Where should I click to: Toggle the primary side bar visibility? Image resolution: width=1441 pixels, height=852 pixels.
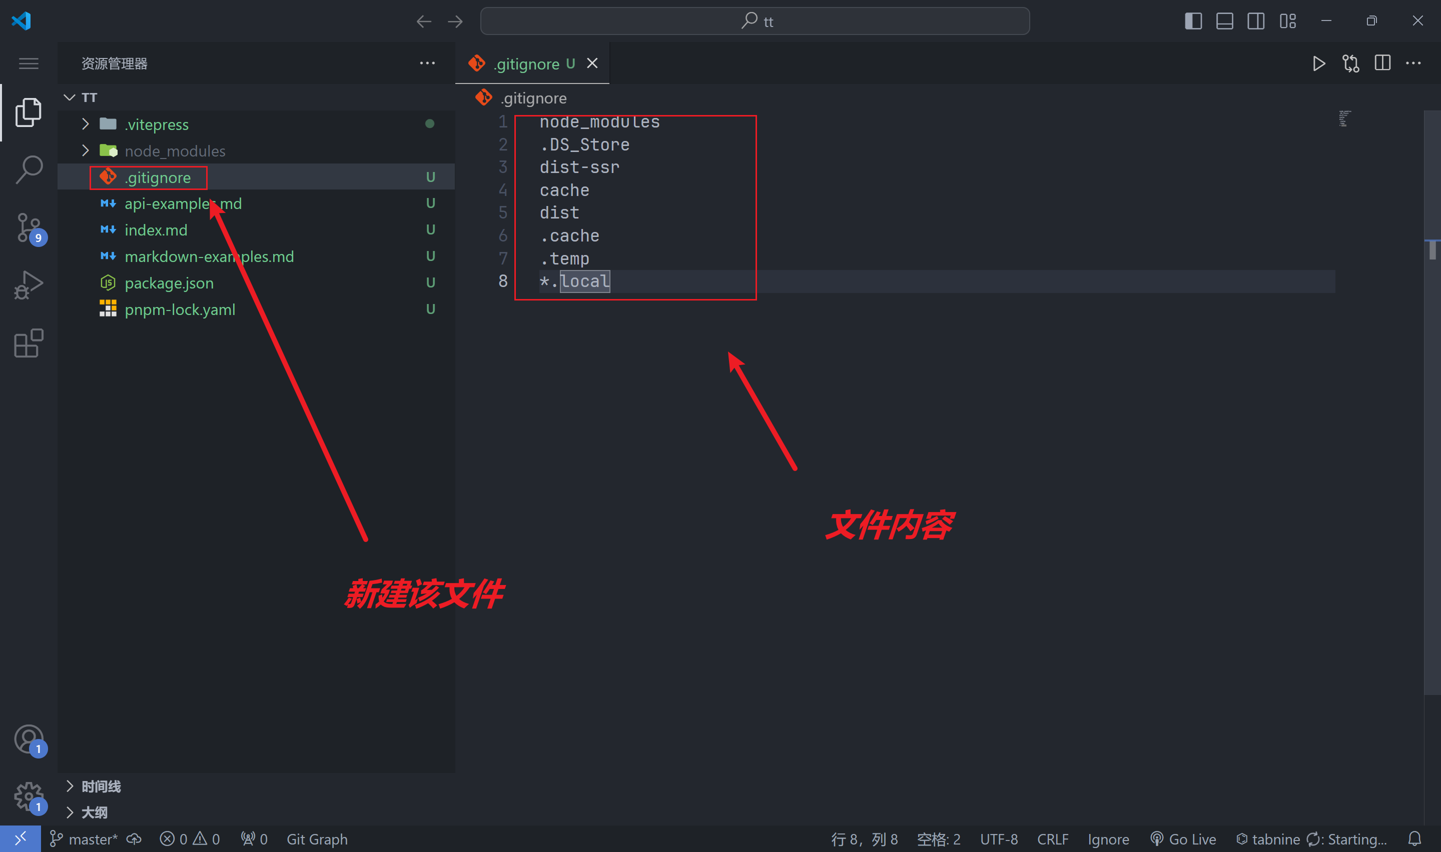1193,21
